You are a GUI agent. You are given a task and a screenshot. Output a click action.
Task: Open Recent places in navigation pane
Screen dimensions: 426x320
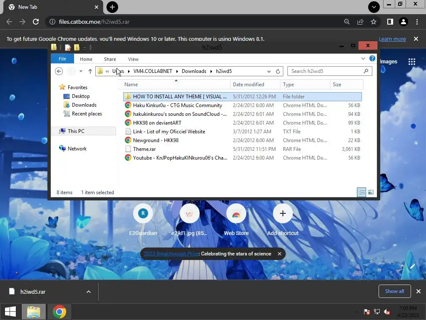click(83, 114)
